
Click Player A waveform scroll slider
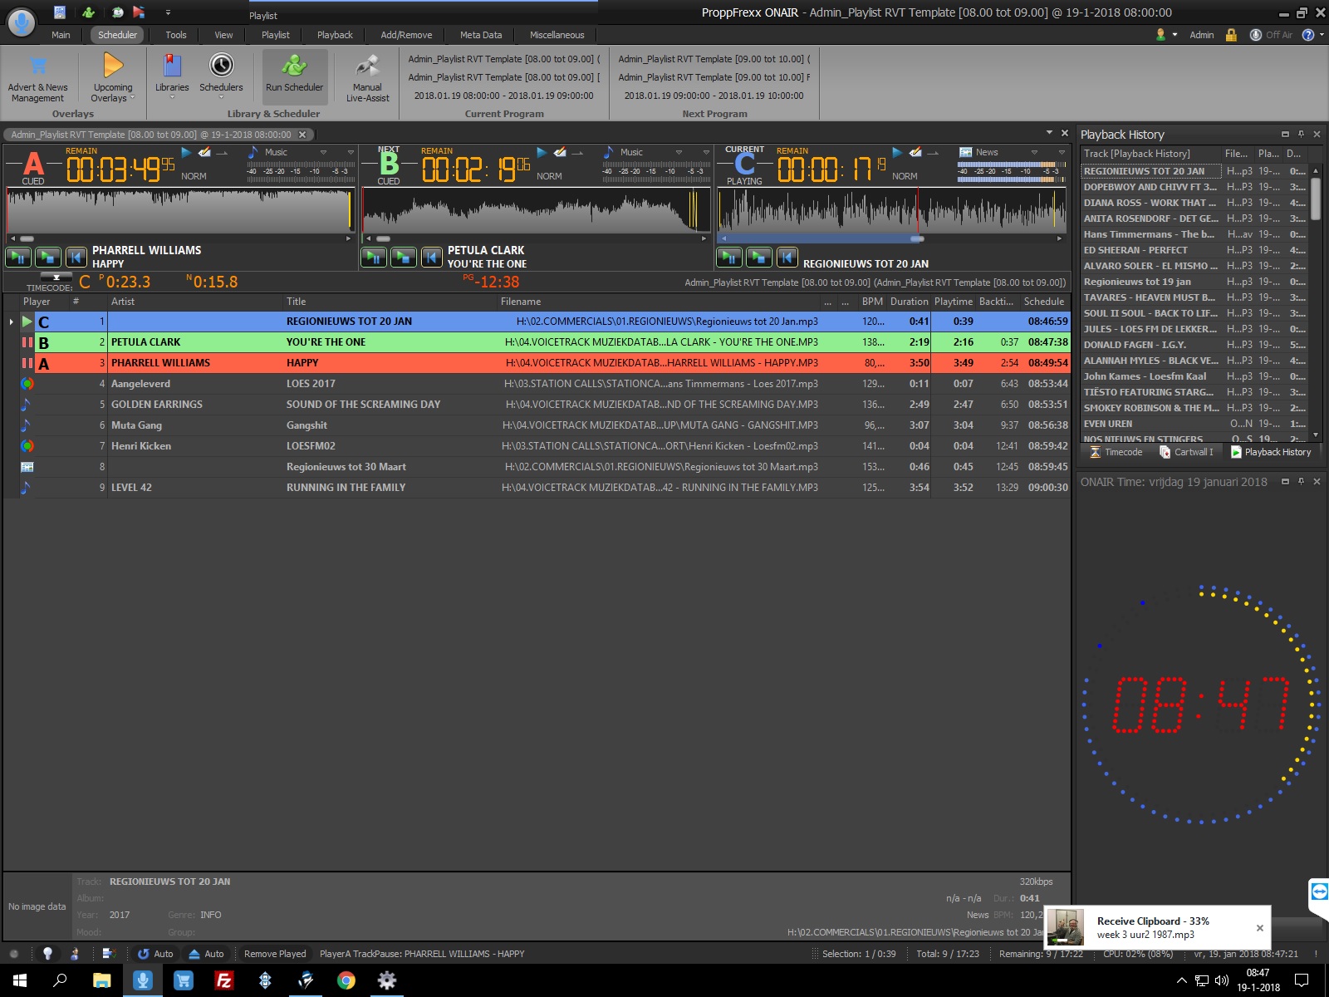[27, 238]
